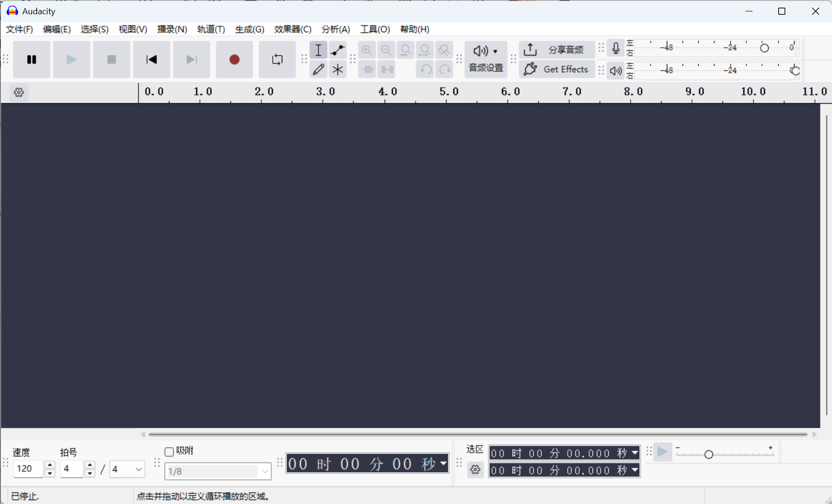This screenshot has width=832, height=504.
Task: Decrease time signature numerator stepper
Action: (90, 474)
